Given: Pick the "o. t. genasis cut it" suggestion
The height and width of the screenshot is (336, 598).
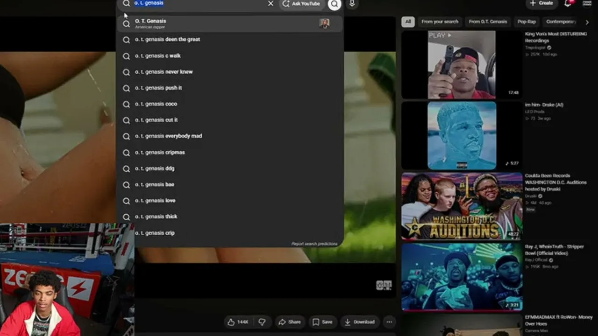Looking at the screenshot, I should tap(230, 120).
